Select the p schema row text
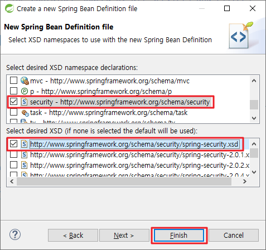The height and width of the screenshot is (250, 266). (x=101, y=91)
